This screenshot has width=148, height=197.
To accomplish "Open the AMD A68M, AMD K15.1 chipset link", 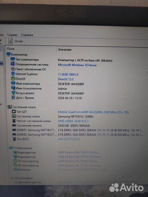I will click(x=73, y=121).
